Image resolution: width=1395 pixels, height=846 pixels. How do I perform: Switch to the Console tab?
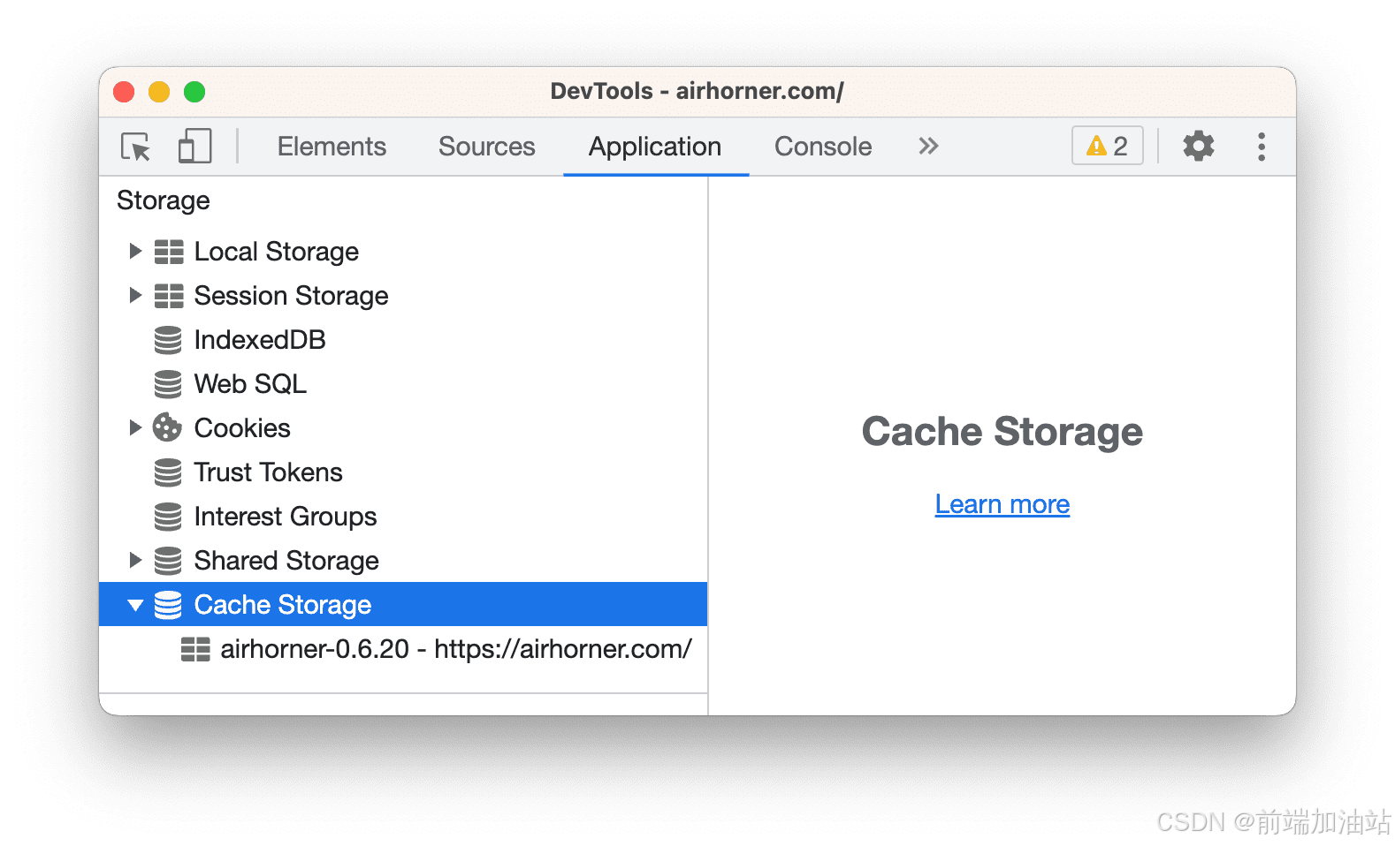point(822,147)
